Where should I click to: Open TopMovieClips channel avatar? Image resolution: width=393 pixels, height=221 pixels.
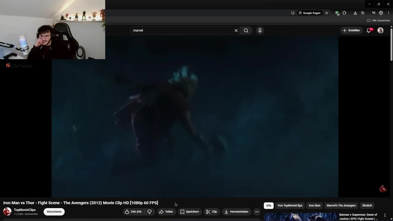[7, 211]
